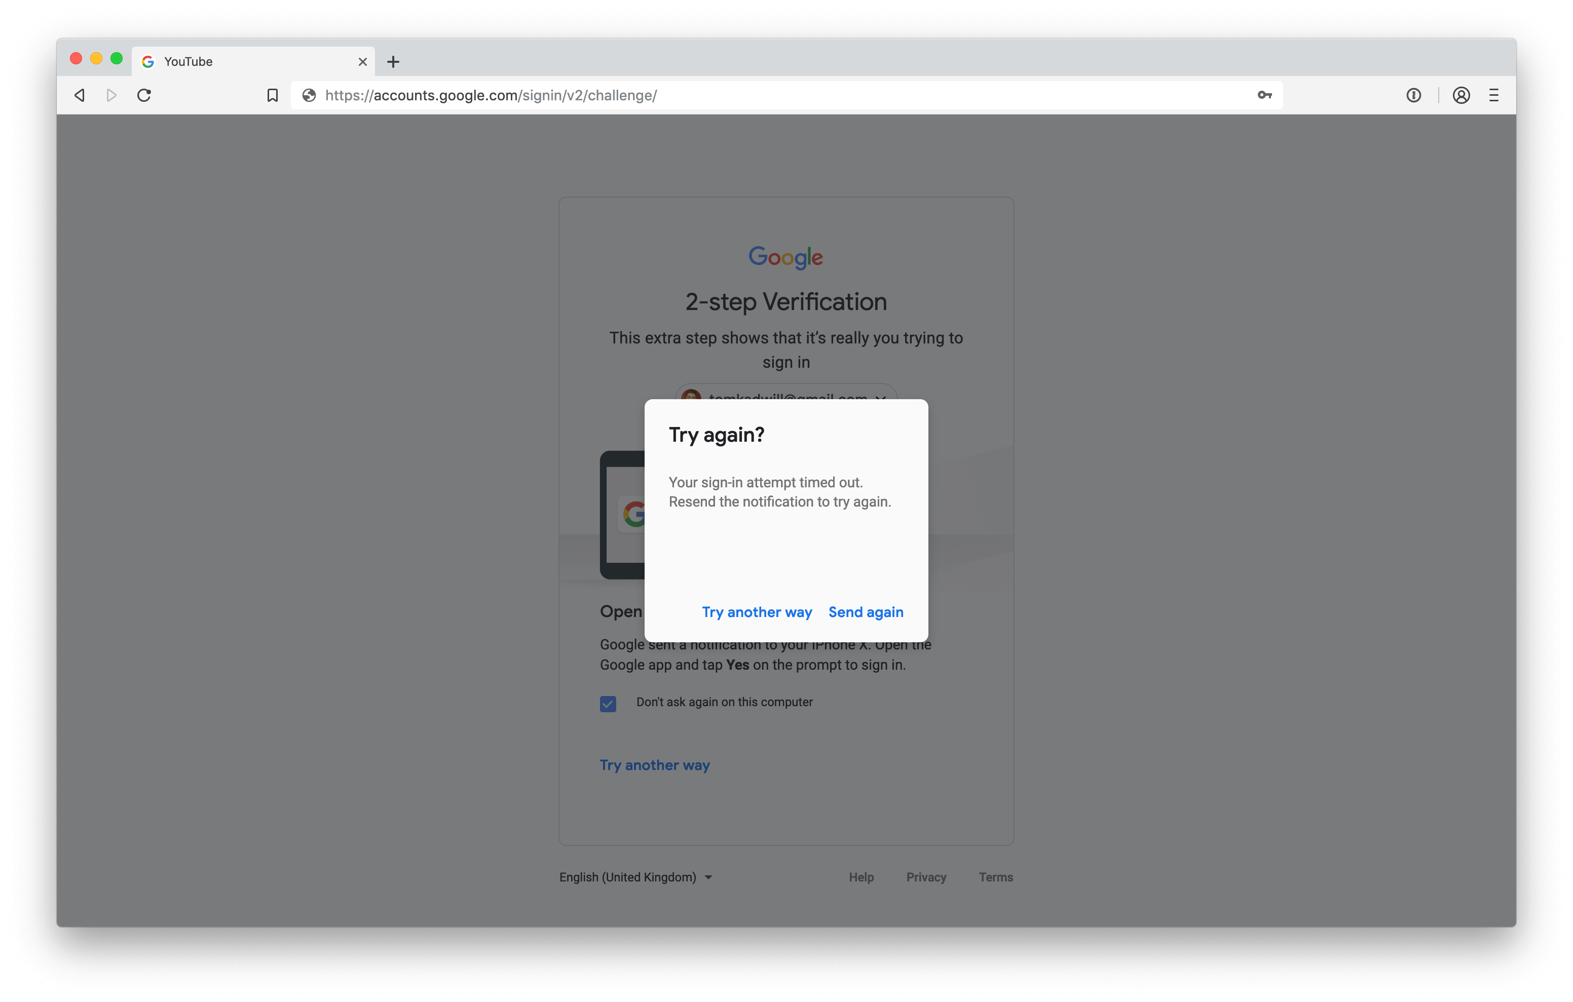Open a new browser tab
Image resolution: width=1573 pixels, height=1002 pixels.
[393, 61]
